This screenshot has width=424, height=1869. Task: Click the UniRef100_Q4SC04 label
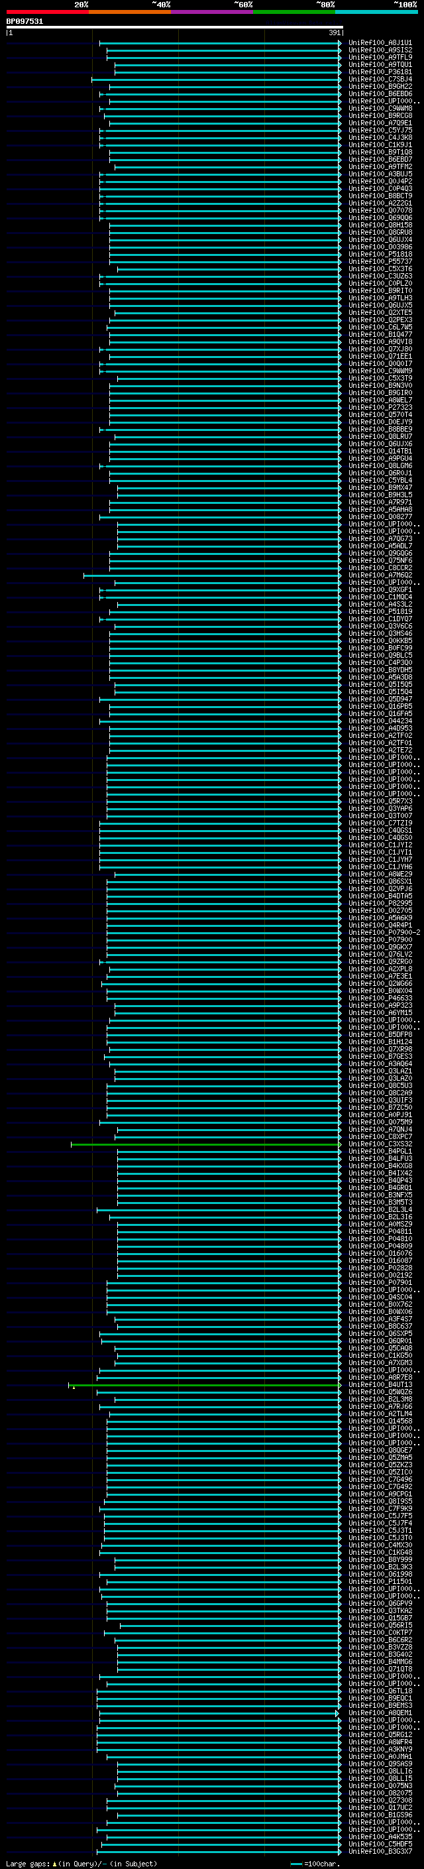tap(380, 1297)
